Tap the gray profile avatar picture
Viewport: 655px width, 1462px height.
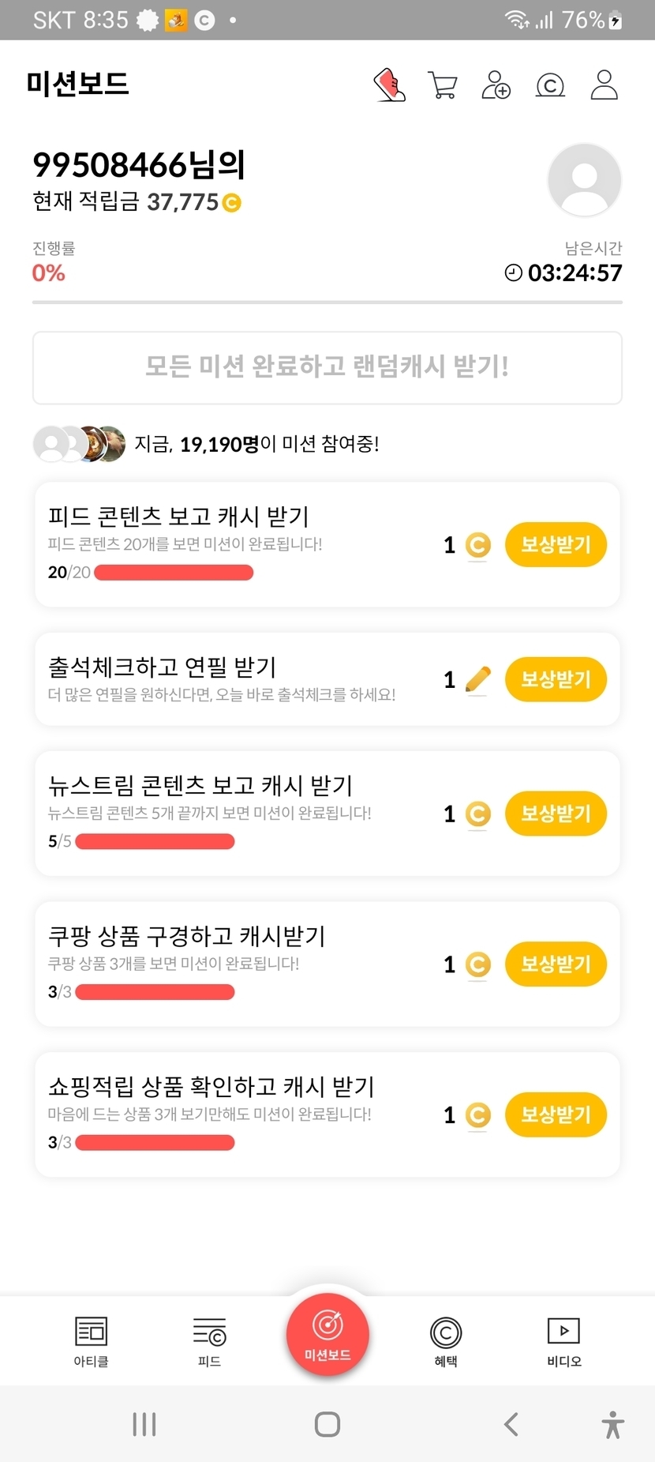coord(584,180)
